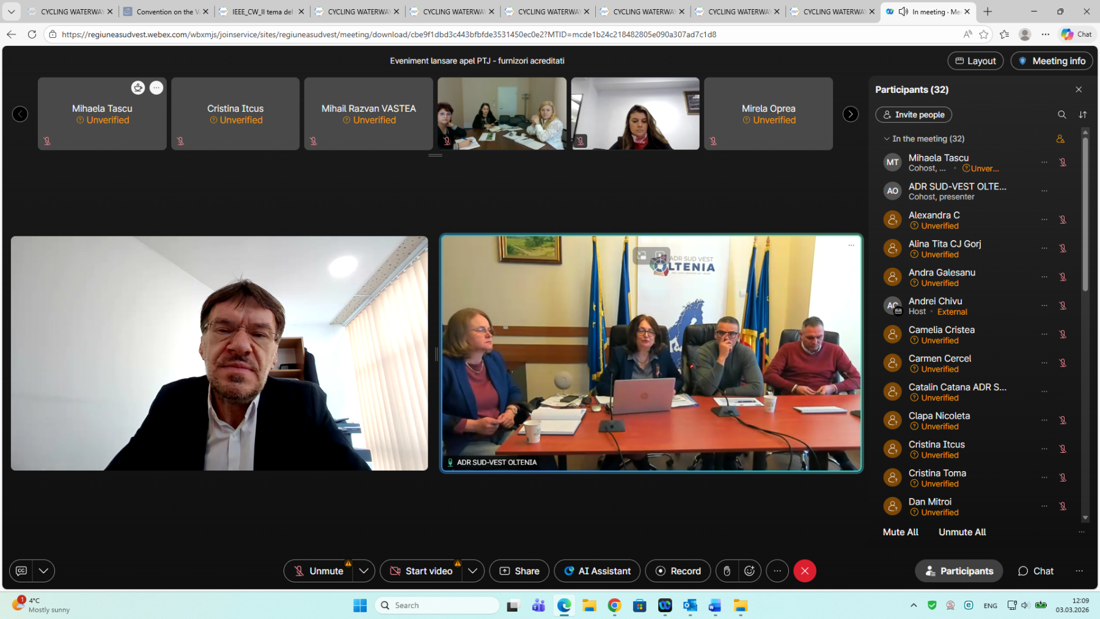The height and width of the screenshot is (619, 1100).
Task: Click the raise hand icon
Action: tap(727, 571)
